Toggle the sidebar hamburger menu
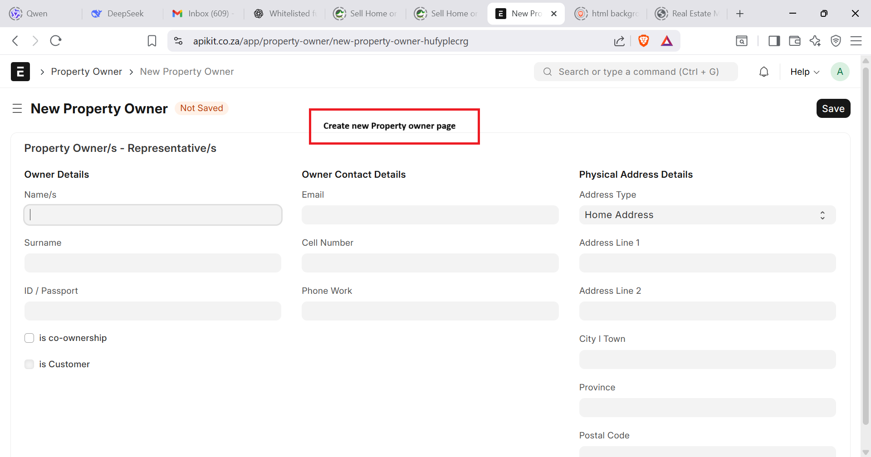 pyautogui.click(x=17, y=108)
